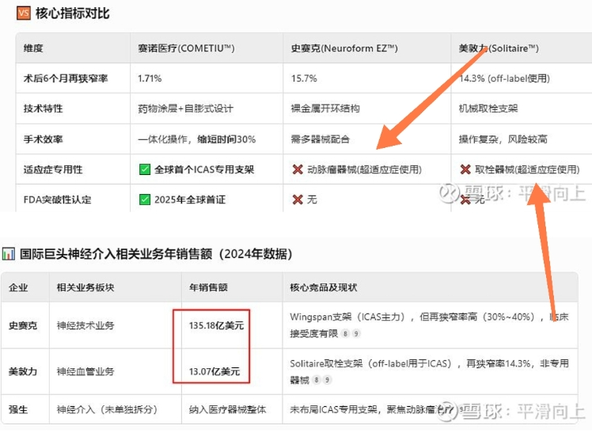
Task: Select the Solitaire取栓支架（off-label用于ICAS）description
Action: [x=429, y=371]
